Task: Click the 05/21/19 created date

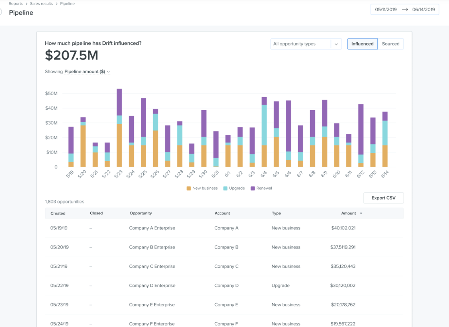Action: [x=59, y=266]
